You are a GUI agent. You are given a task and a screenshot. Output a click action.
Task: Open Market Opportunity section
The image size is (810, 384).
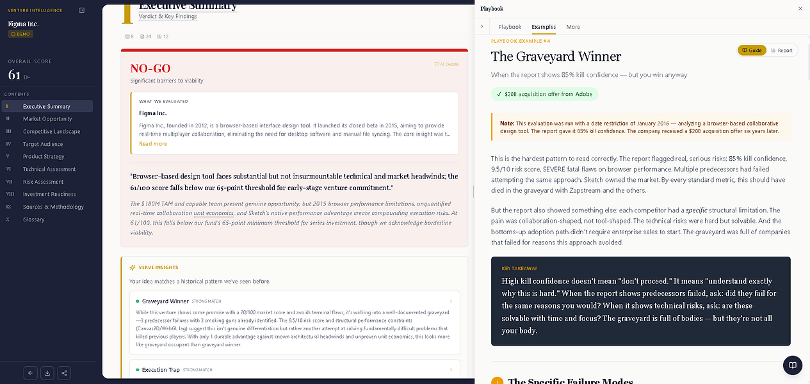tap(48, 119)
